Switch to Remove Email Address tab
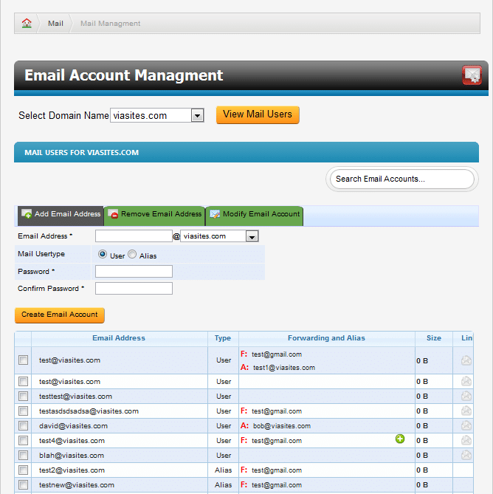 point(154,214)
